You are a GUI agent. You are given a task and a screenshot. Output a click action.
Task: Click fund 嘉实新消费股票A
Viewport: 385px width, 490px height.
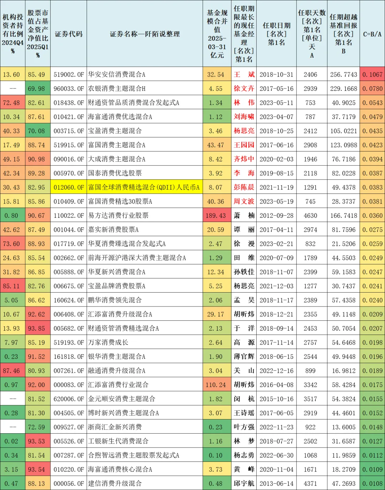pyautogui.click(x=113, y=229)
